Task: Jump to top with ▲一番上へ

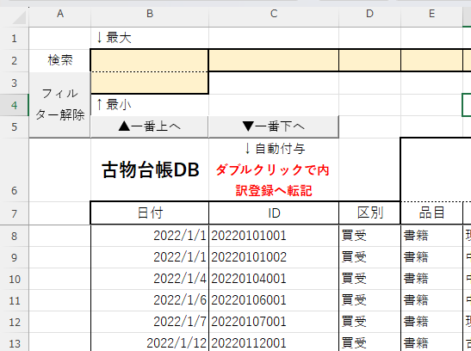Action: tap(149, 126)
